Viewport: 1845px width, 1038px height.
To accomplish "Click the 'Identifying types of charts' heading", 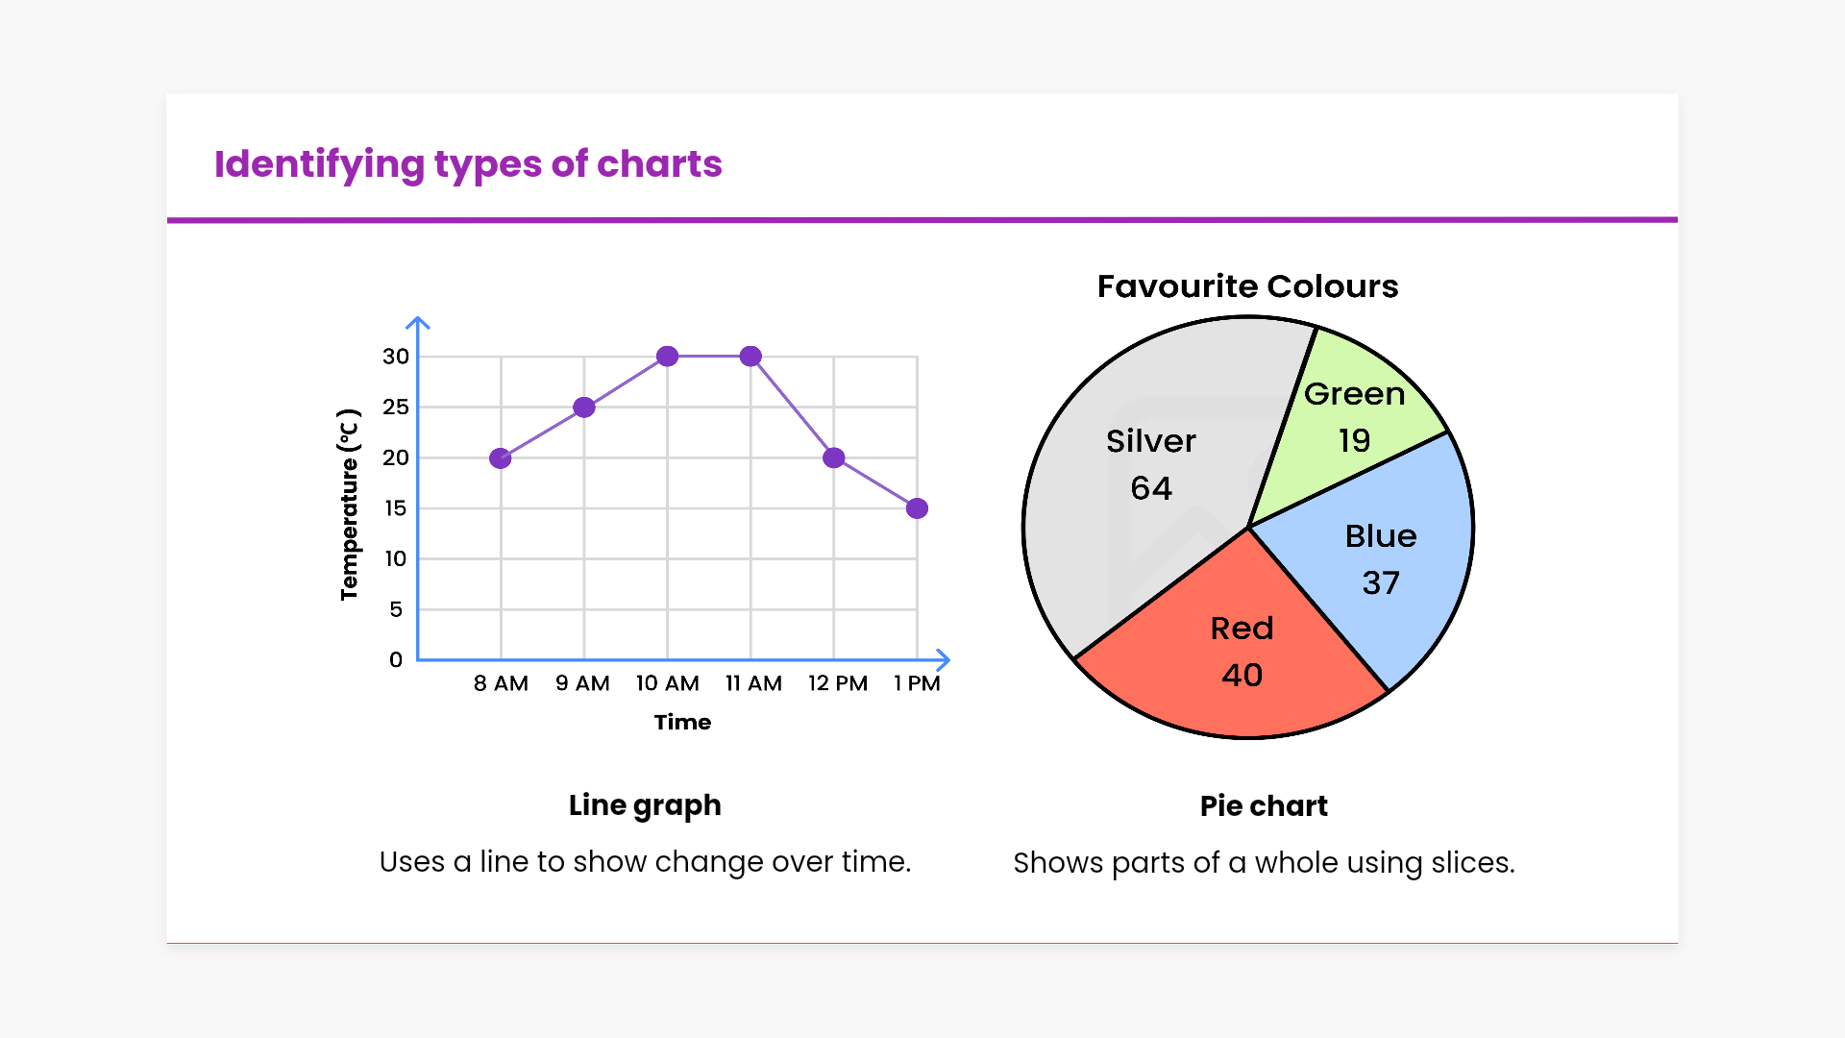I will coord(468,164).
